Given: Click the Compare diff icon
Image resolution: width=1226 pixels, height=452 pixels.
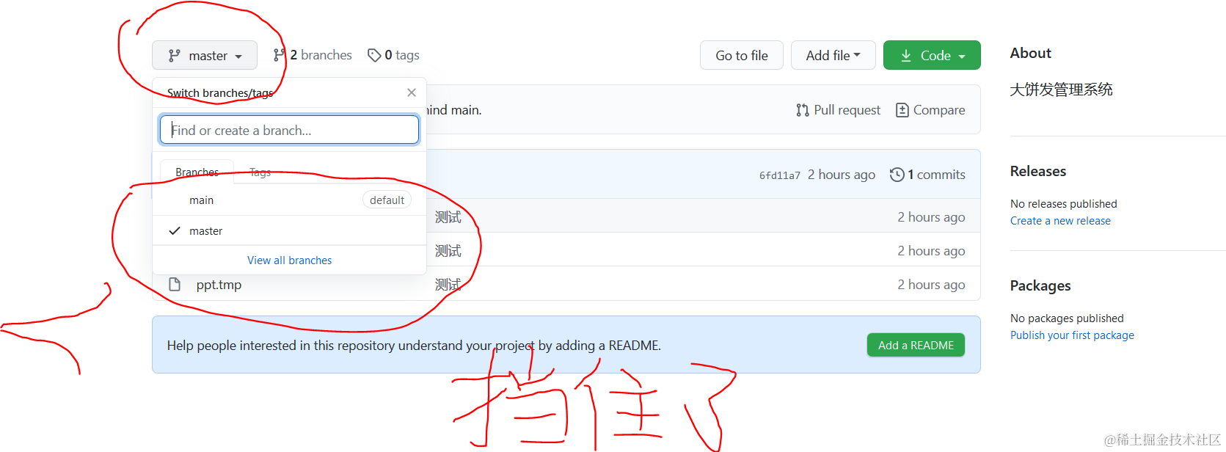Looking at the screenshot, I should (x=902, y=110).
